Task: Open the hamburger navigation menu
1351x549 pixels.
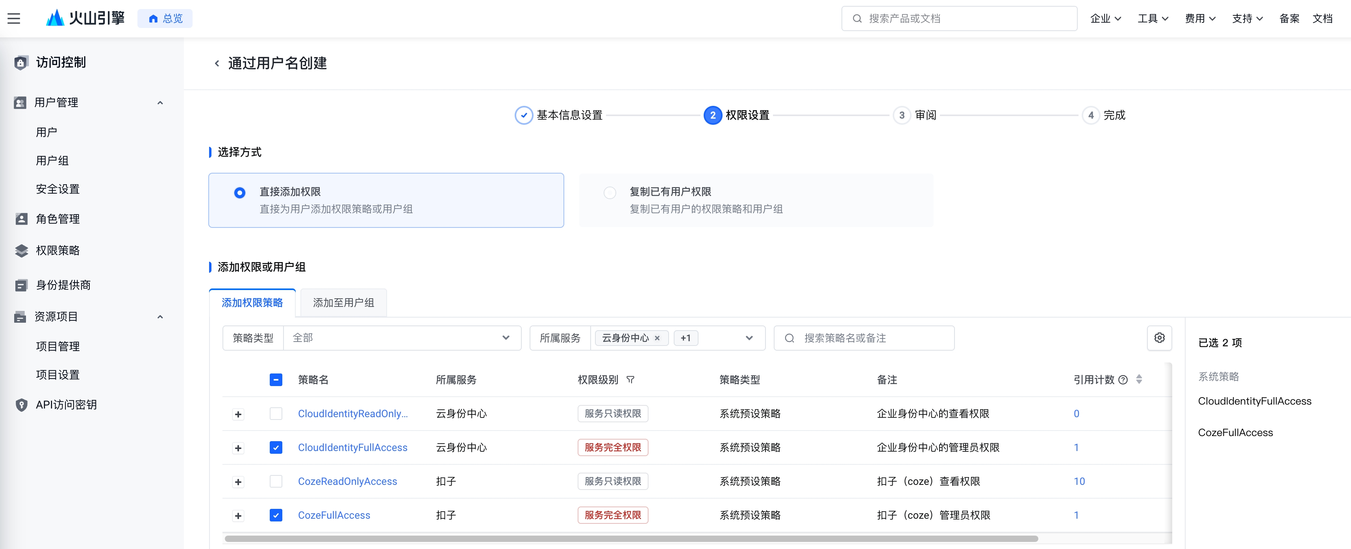Action: (14, 19)
